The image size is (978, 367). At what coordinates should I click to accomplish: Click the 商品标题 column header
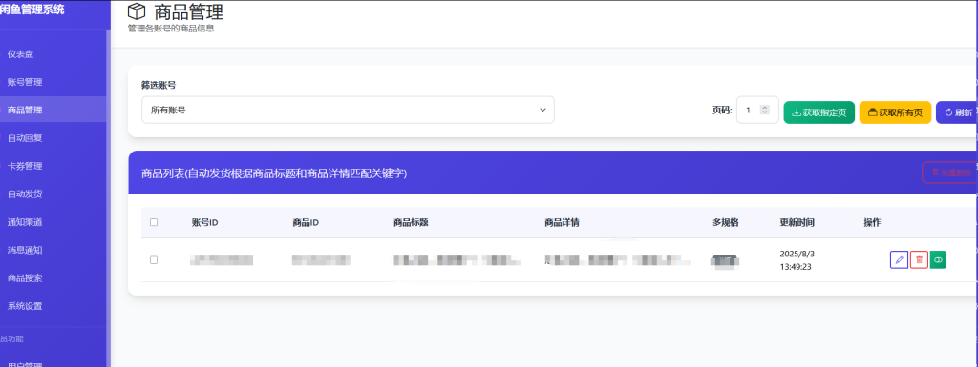pyautogui.click(x=411, y=222)
